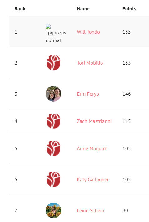Open Anne Maguire's profile link
The height and width of the screenshot is (222, 149).
tap(92, 149)
